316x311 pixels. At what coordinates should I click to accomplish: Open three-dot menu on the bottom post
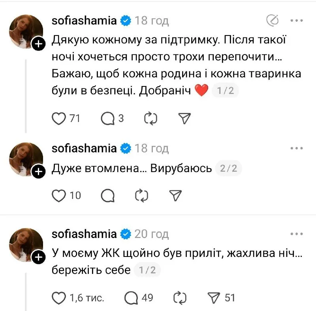pos(296,234)
